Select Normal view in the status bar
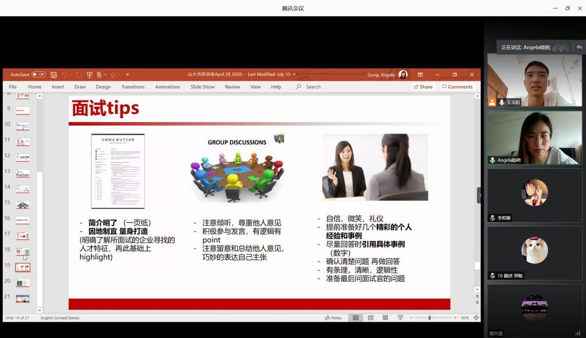This screenshot has width=586, height=338. (355, 318)
